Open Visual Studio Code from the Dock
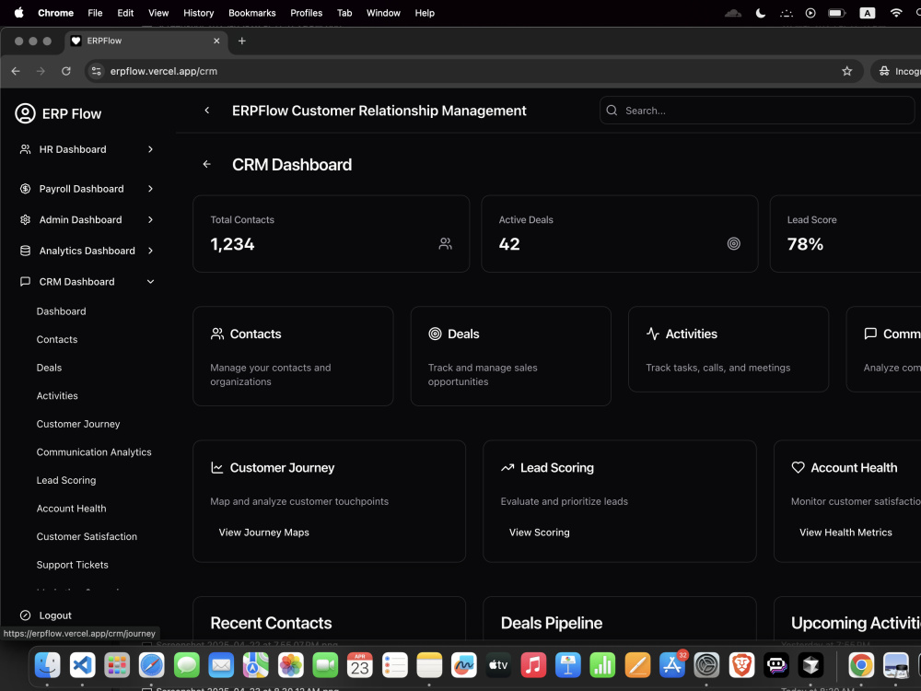The width and height of the screenshot is (921, 691). pos(82,665)
